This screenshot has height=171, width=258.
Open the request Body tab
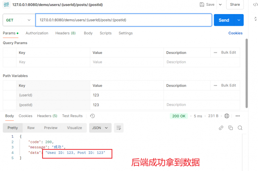[88, 33]
